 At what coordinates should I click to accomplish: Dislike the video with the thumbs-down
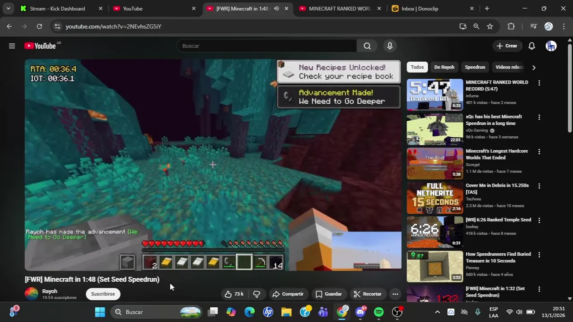click(257, 294)
